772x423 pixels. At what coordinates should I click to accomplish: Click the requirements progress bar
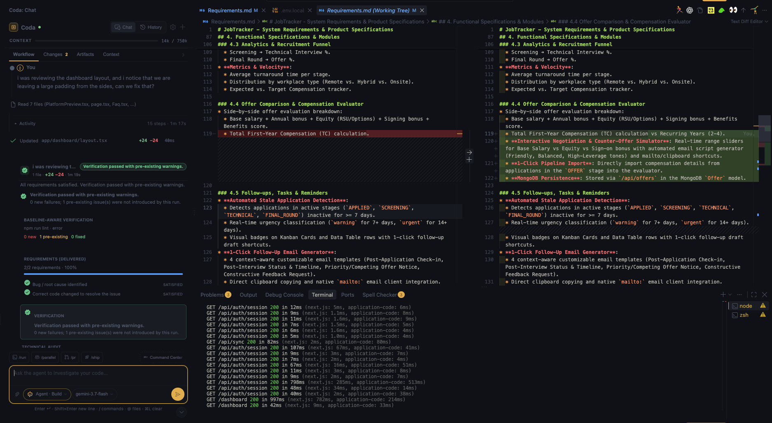(x=103, y=274)
